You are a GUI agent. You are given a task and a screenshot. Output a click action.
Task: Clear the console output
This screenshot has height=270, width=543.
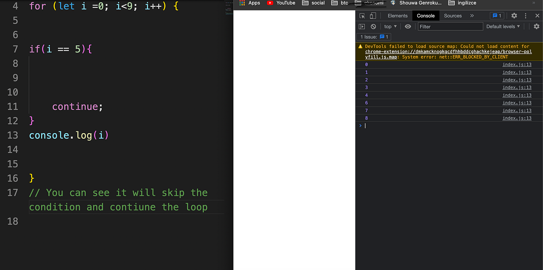(x=373, y=26)
